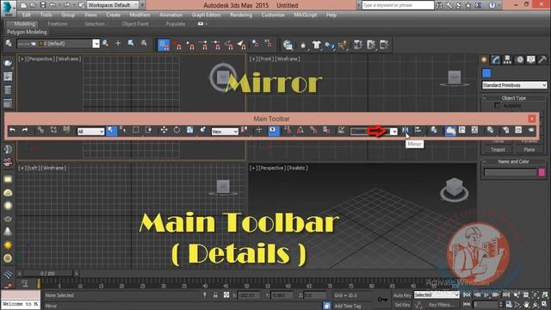Screen dimensions: 551x310
Task: Toggle Angle Snap
Action: click(300, 130)
